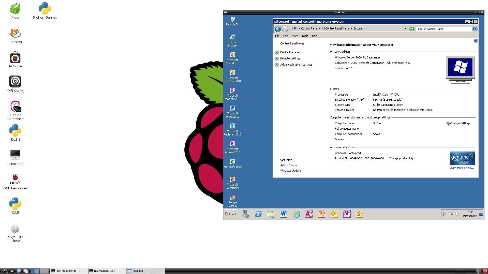Open WiFi Config on the desktop

pyautogui.click(x=15, y=84)
